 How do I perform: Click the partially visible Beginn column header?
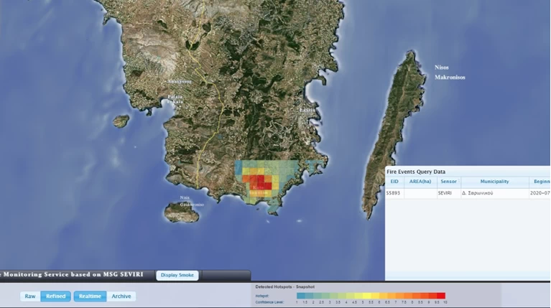pyautogui.click(x=540, y=182)
